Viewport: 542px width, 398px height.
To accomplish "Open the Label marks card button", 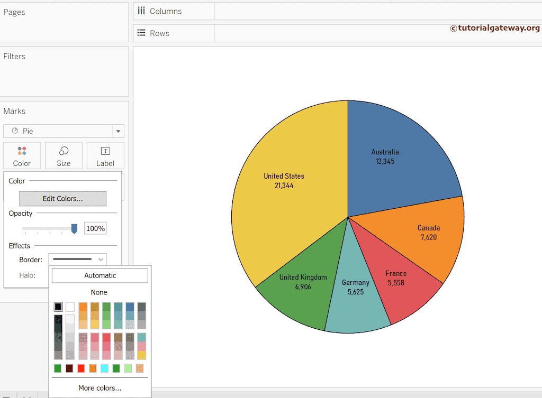I will coord(105,156).
